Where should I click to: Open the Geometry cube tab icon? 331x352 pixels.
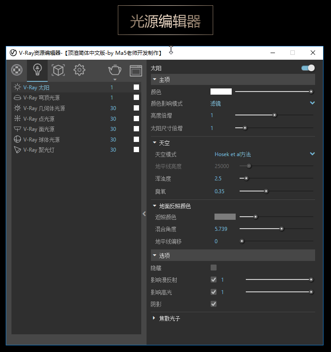[x=58, y=70]
